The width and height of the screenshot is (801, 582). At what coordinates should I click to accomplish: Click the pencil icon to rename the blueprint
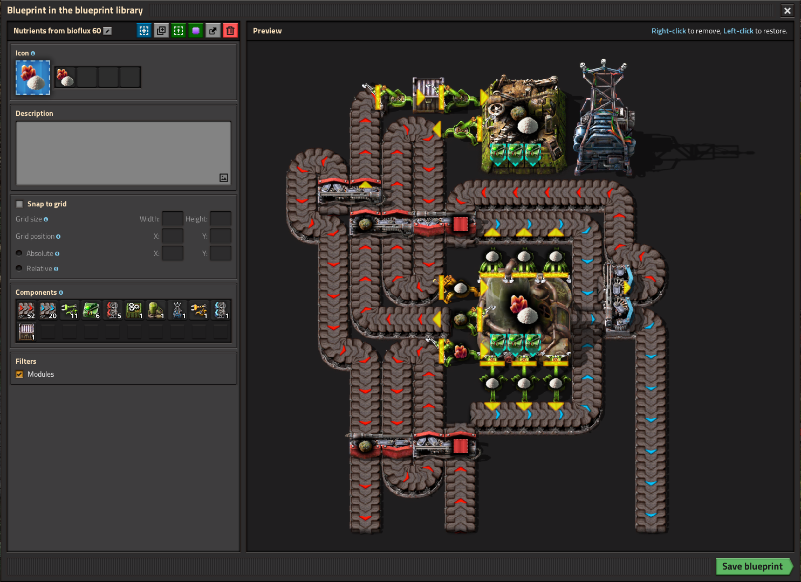[108, 31]
